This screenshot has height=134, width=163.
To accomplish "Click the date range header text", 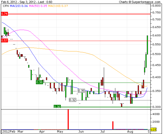I will pos(27,2).
